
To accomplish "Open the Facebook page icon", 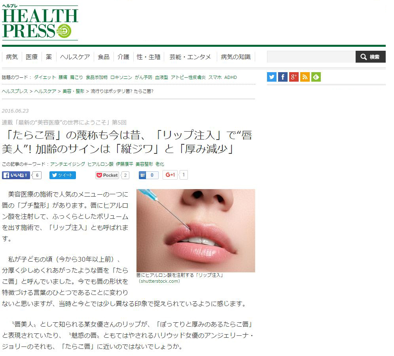I will [x=283, y=77].
